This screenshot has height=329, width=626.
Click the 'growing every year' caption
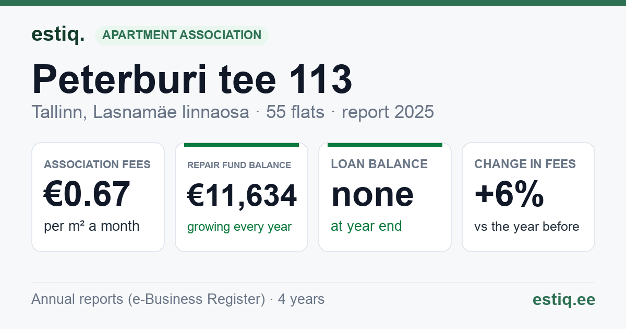[x=239, y=227]
